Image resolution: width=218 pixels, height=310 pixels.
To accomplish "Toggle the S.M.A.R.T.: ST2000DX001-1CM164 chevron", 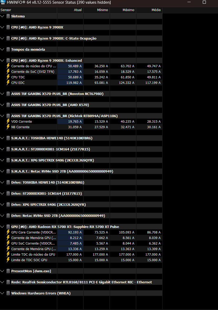I will point(2,149).
